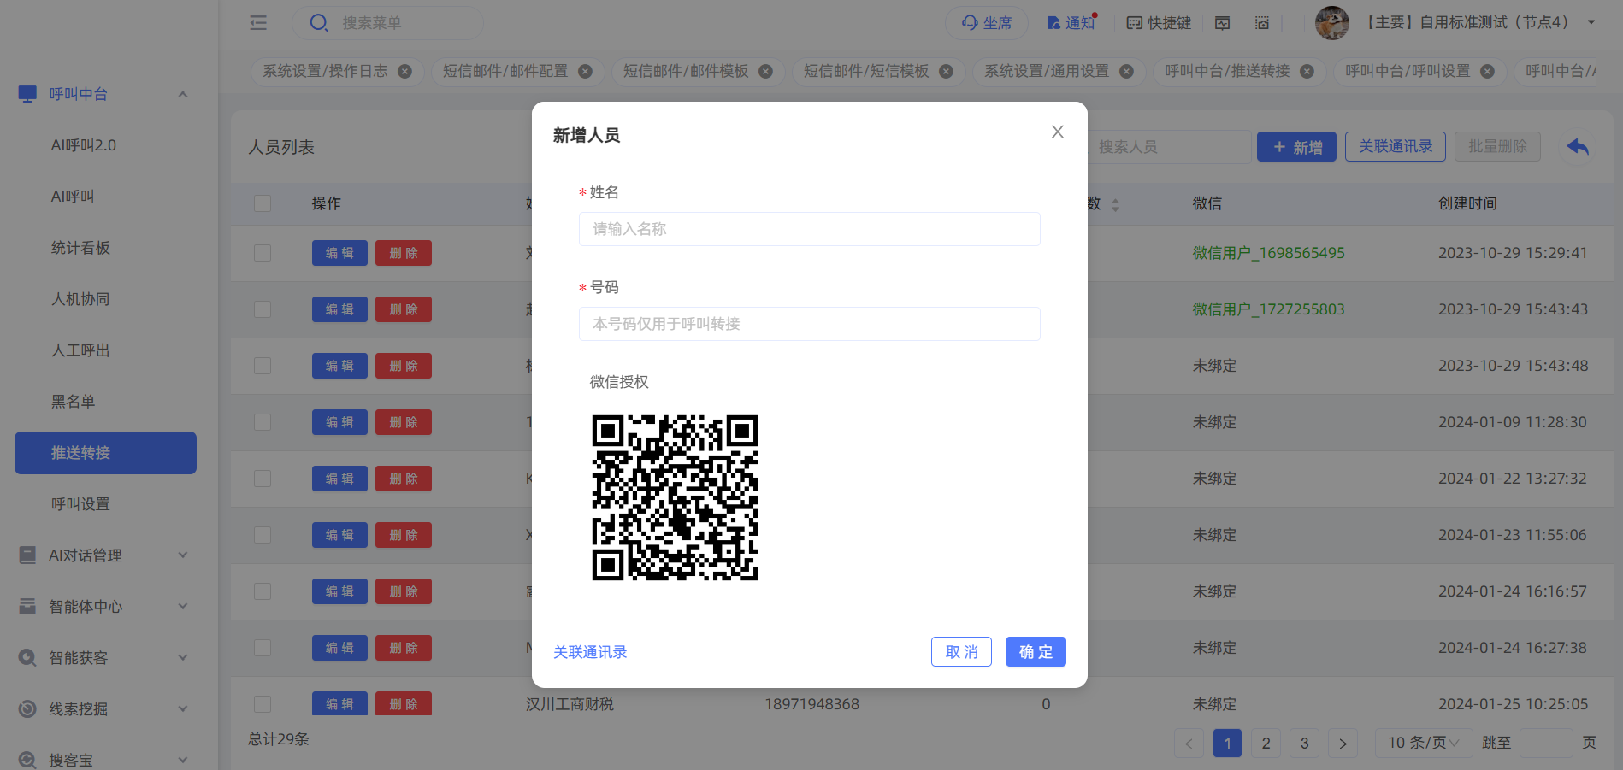Click the search menu magnifier icon
The height and width of the screenshot is (770, 1623).
[x=319, y=23]
